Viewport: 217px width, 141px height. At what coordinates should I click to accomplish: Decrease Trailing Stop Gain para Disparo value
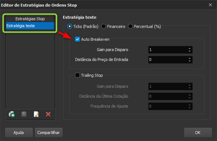pyautogui.click(x=189, y=88)
